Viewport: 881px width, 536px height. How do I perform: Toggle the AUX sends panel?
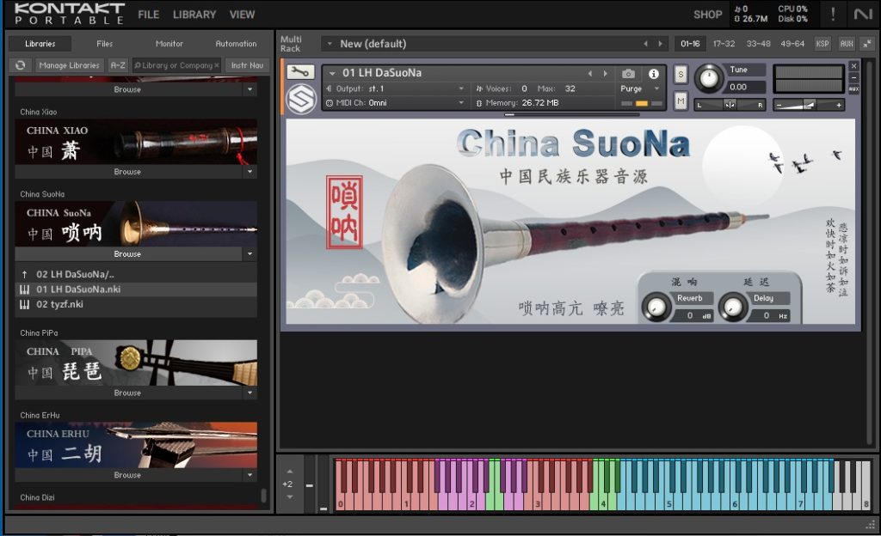[x=847, y=44]
